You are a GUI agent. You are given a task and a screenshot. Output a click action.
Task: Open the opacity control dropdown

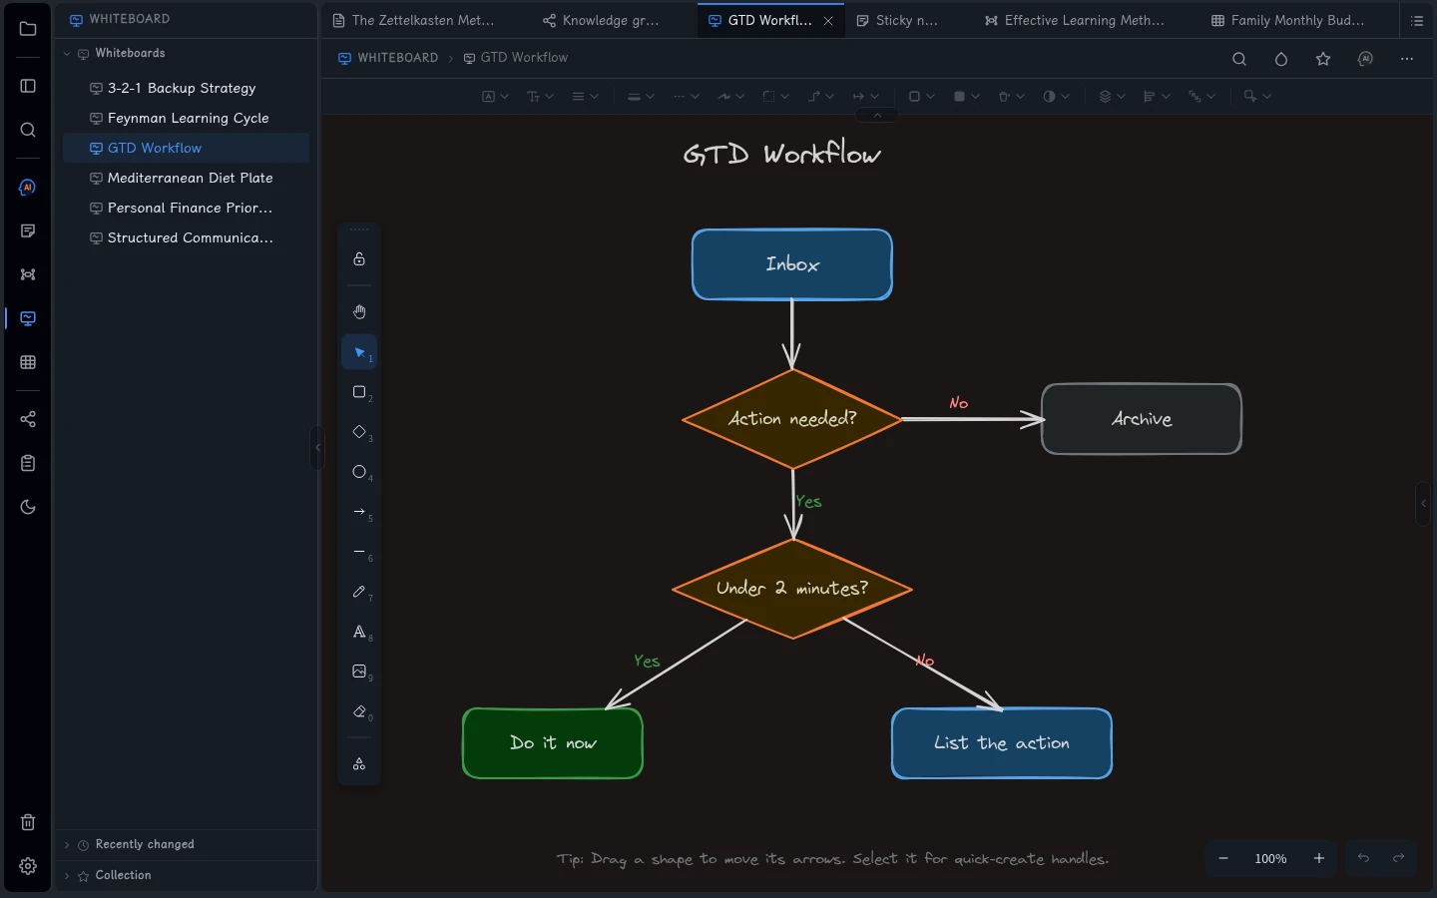click(x=1056, y=97)
